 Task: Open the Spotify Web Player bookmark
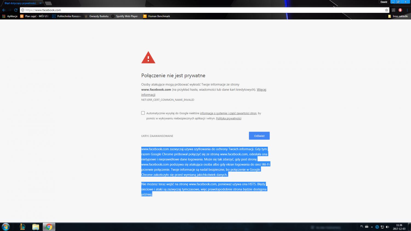[125, 16]
